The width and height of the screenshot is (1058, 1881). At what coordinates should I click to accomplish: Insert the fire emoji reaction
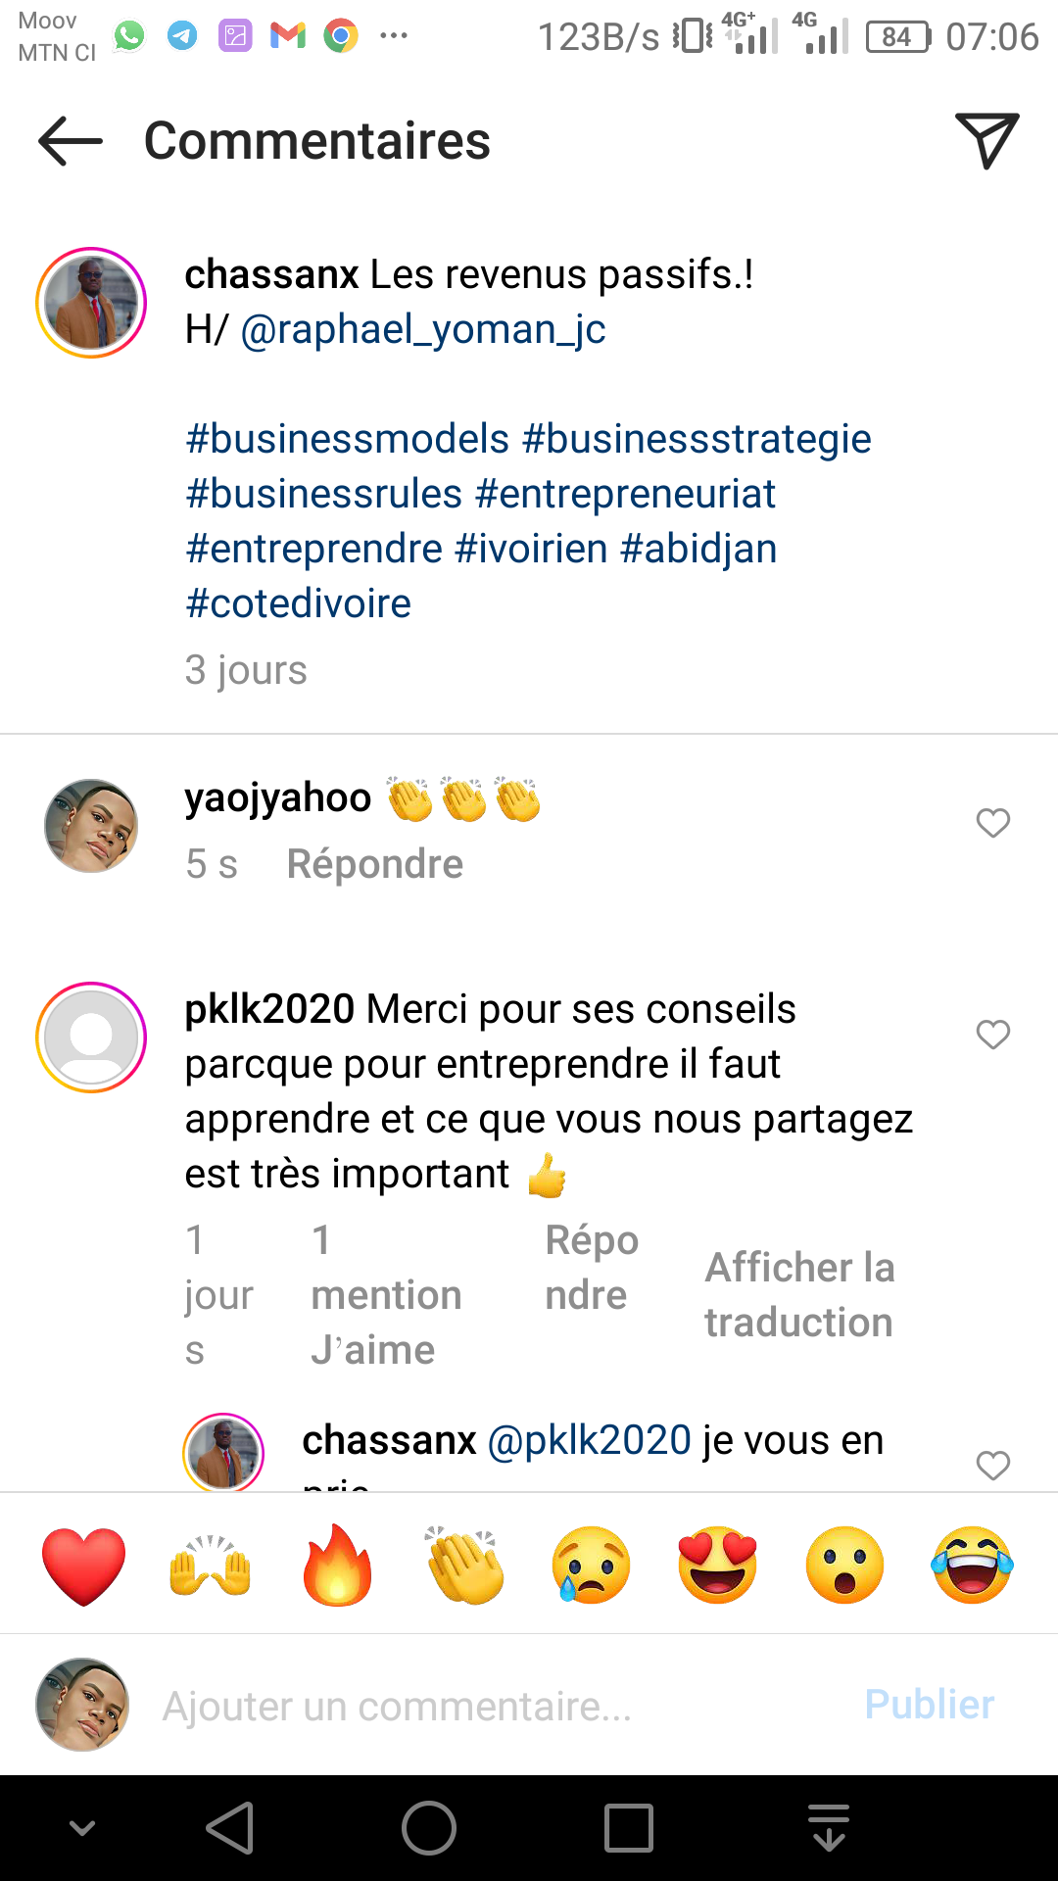point(337,1566)
